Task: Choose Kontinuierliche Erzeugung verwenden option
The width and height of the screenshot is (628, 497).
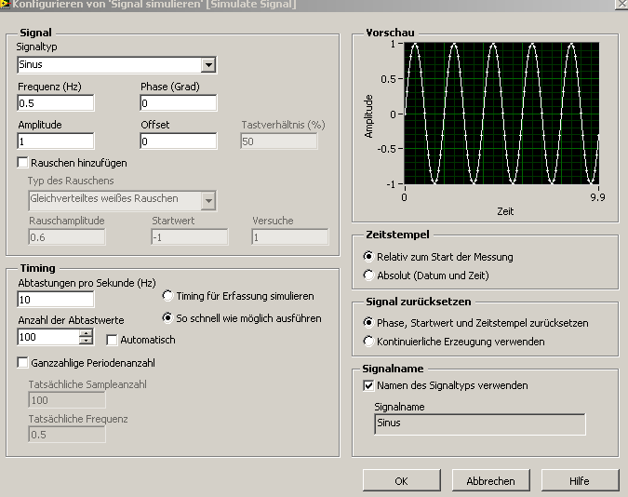Action: pos(368,342)
